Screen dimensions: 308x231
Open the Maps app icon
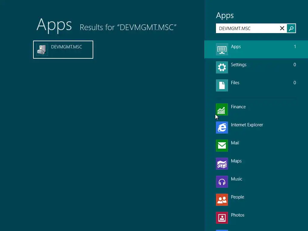[x=222, y=164]
